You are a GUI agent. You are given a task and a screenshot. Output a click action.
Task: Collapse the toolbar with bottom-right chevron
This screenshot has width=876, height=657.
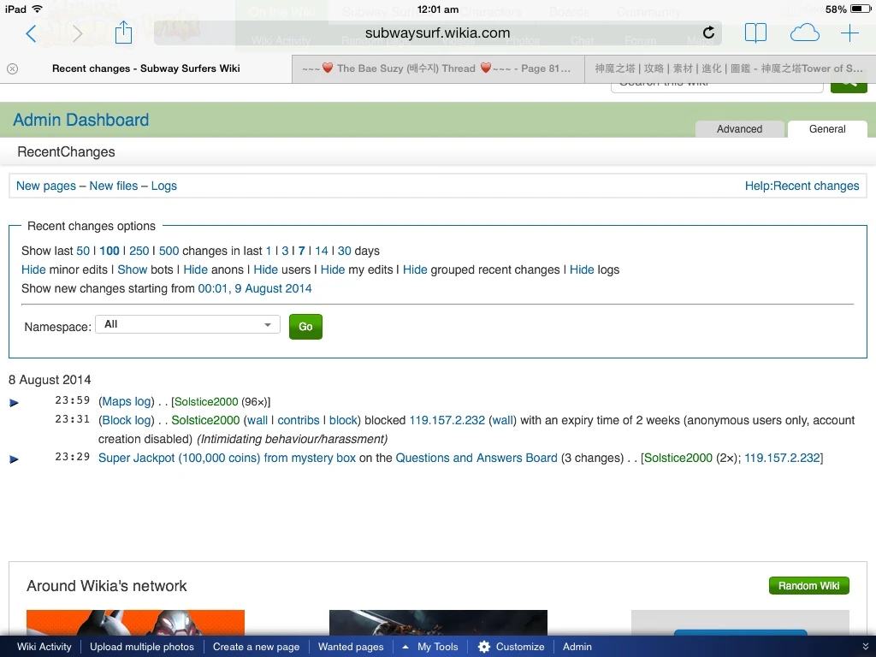click(x=866, y=647)
